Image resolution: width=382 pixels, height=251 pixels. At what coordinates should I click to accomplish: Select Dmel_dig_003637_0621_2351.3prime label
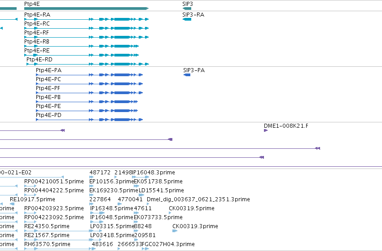(x=198, y=199)
